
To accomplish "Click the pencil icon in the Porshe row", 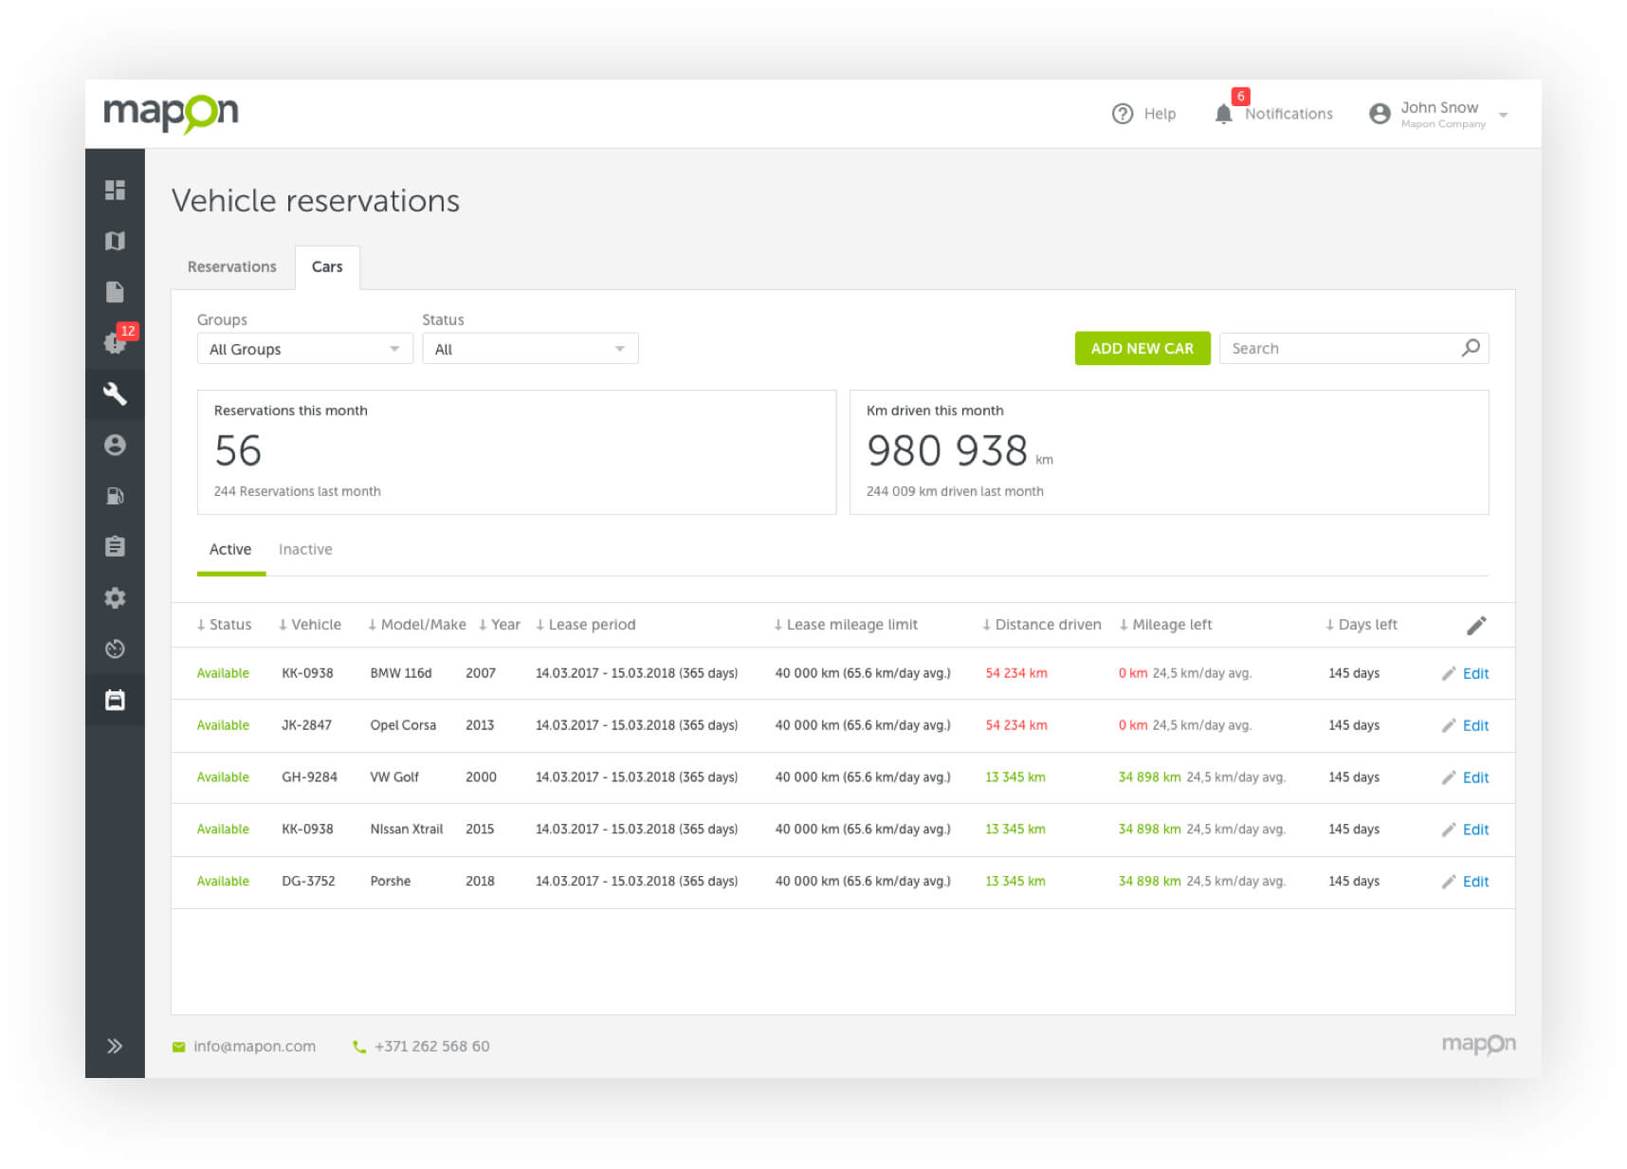I will tap(1449, 882).
